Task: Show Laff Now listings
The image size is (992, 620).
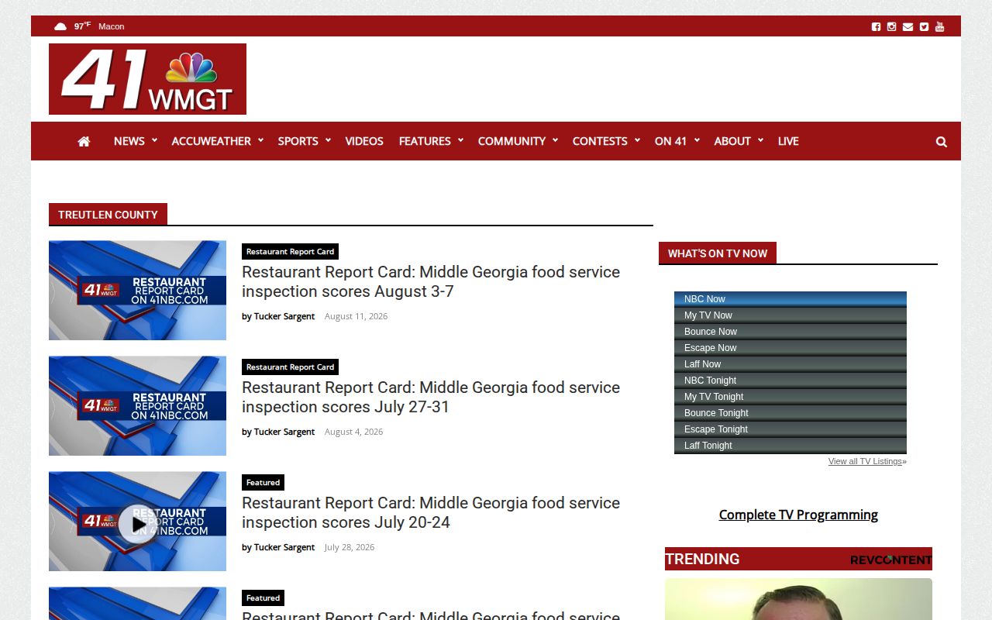Action: (790, 364)
